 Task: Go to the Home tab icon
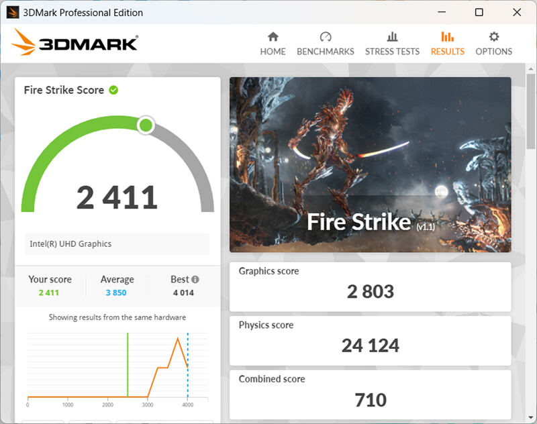[273, 37]
